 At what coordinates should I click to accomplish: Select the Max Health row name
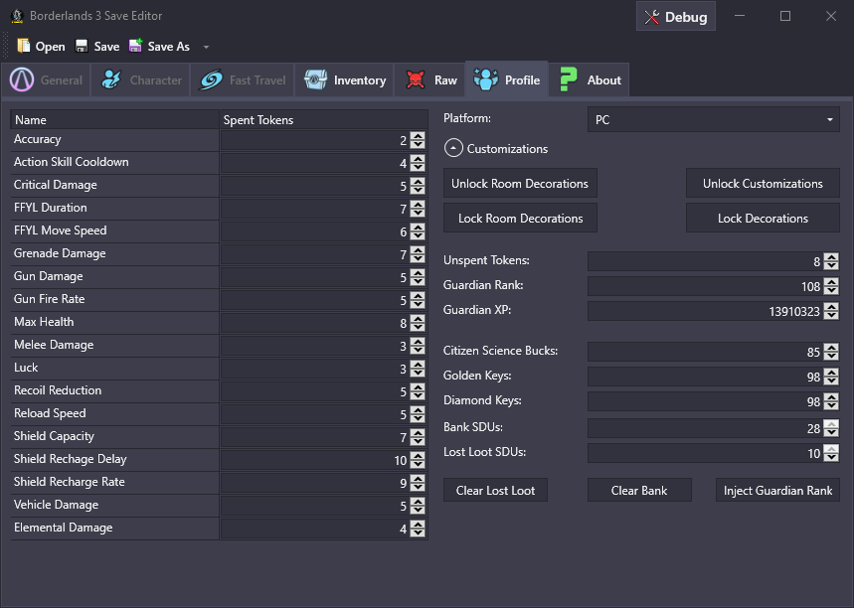point(44,322)
